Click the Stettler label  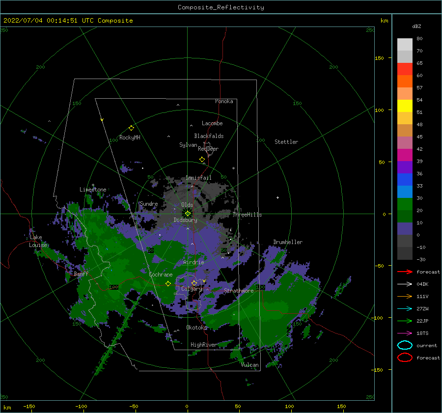tap(286, 142)
